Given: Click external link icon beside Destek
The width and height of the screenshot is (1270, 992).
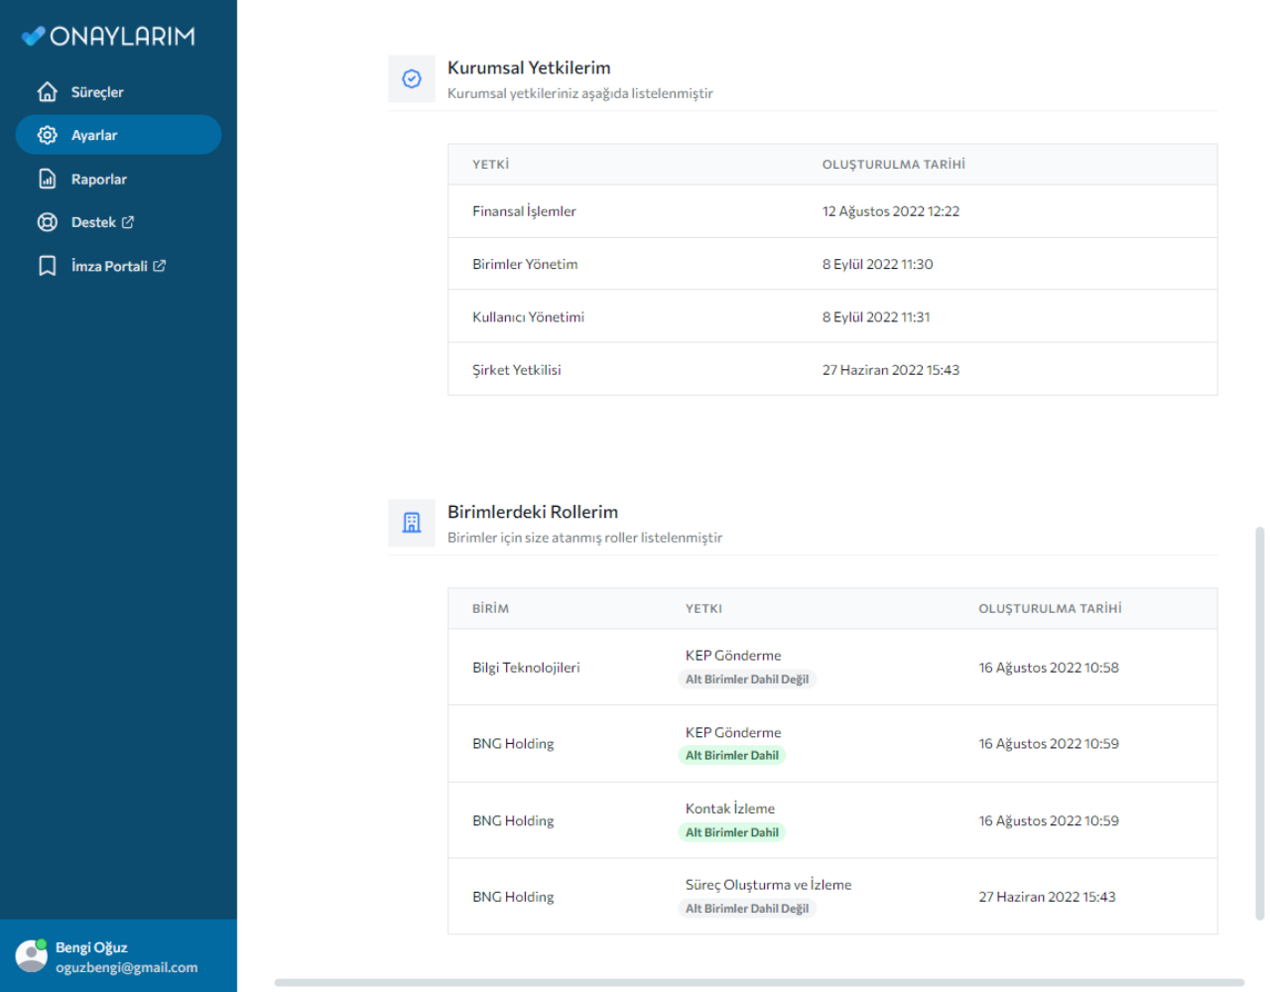Looking at the screenshot, I should pos(128,222).
